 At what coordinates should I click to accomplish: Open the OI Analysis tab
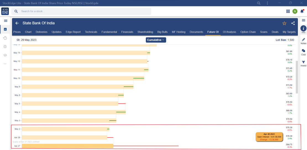click(229, 32)
